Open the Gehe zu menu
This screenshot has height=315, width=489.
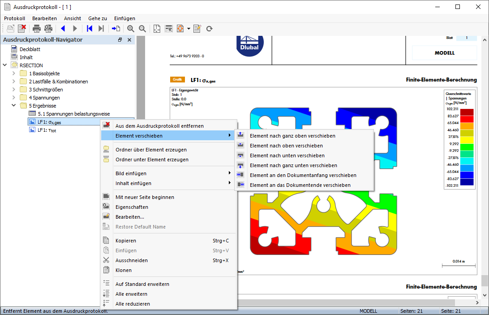[98, 18]
